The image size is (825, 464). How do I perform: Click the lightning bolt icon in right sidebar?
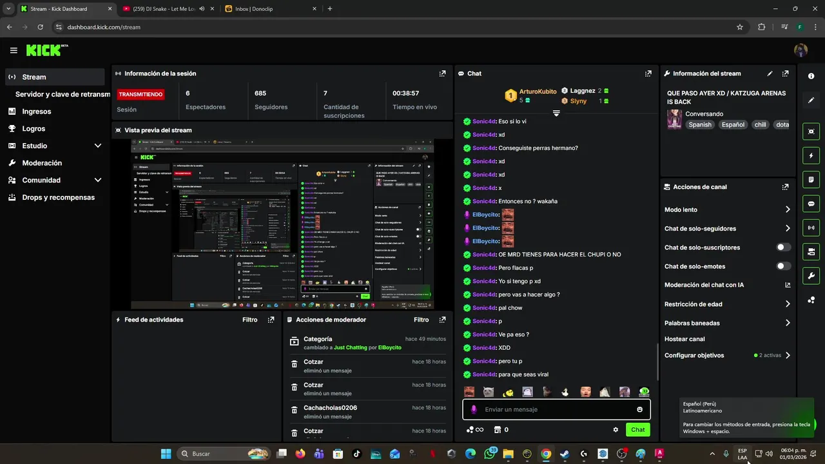point(811,155)
